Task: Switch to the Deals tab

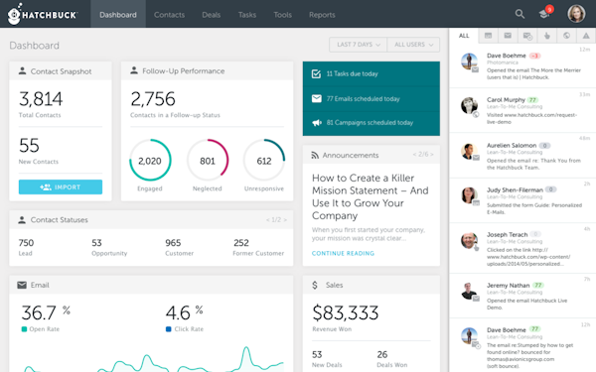Action: tap(211, 15)
